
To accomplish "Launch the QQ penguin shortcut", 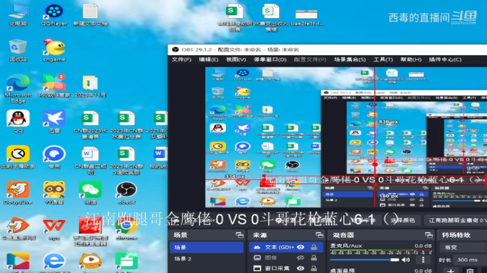I will click(x=18, y=122).
